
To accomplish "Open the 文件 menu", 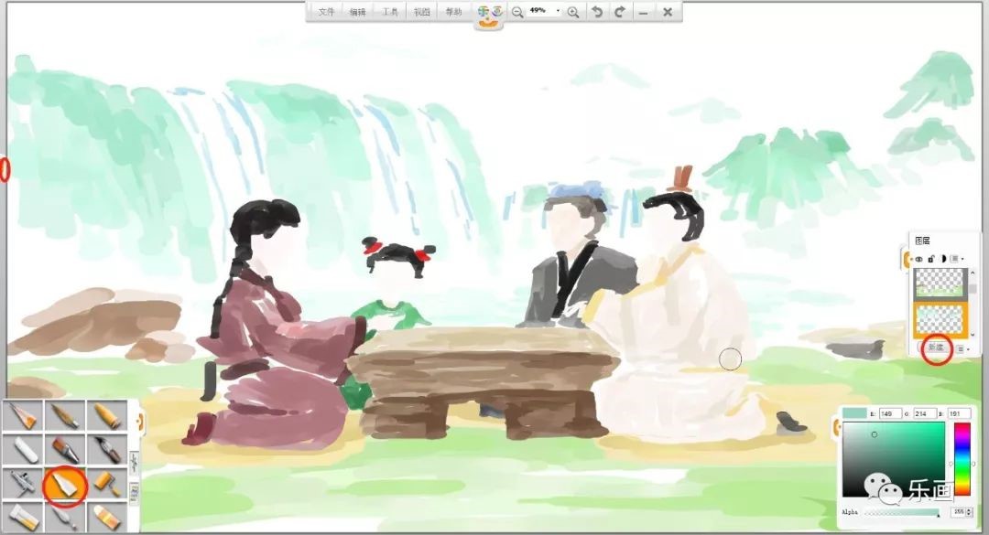I will pos(326,12).
